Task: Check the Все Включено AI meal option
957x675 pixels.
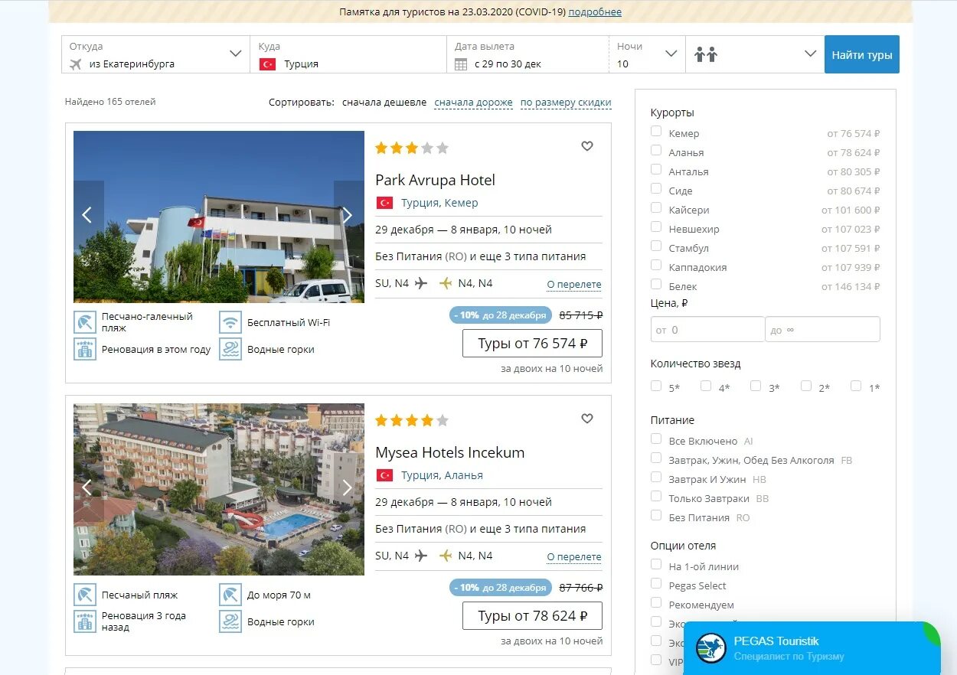Action: (x=656, y=439)
